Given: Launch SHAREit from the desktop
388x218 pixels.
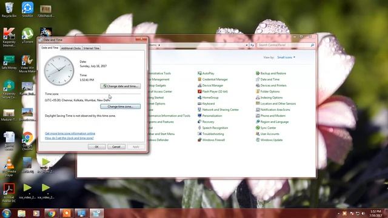Looking at the screenshot, I should (27, 10).
